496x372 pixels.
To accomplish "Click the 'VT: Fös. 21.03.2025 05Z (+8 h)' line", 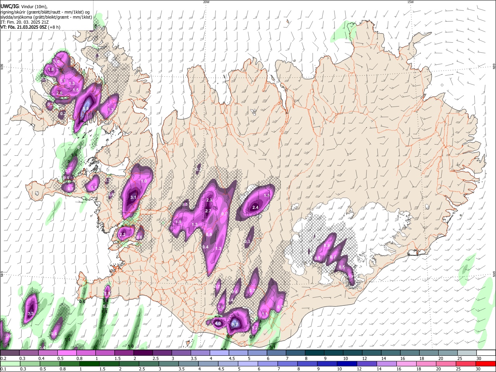I will coord(30,27).
